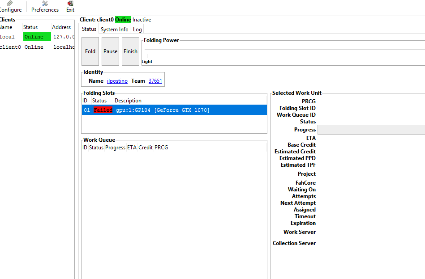Click the Finish button
This screenshot has height=279, width=425.
point(130,51)
